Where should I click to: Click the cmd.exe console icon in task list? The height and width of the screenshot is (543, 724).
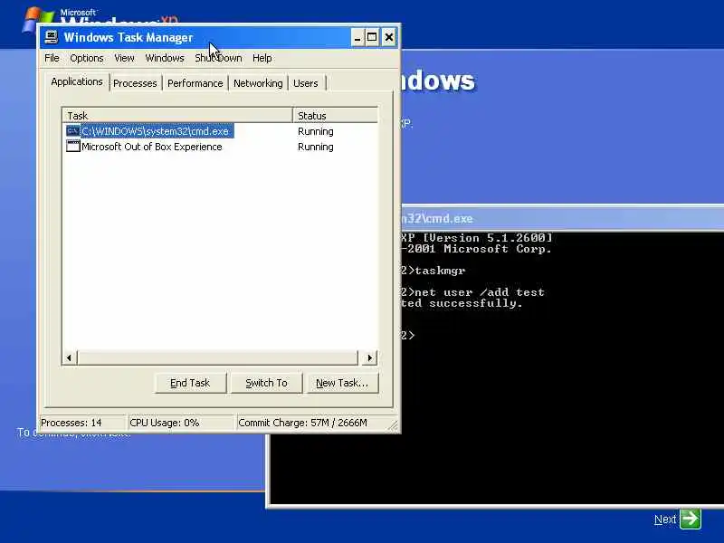(x=73, y=131)
